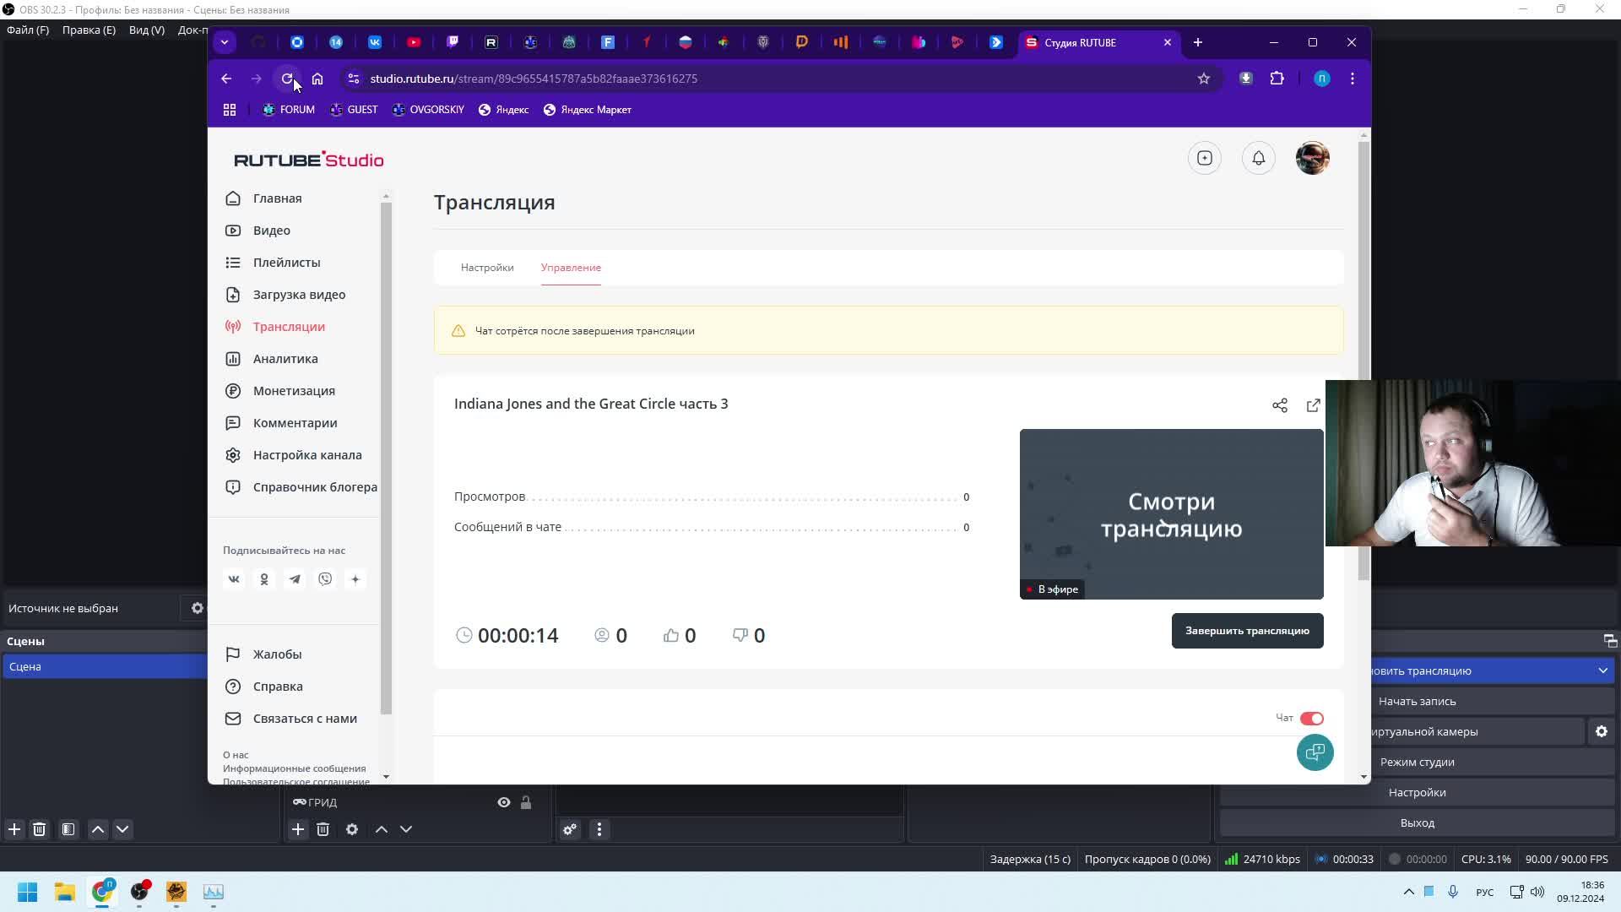
Task: Toggle the Чат switch off
Action: [x=1311, y=719]
